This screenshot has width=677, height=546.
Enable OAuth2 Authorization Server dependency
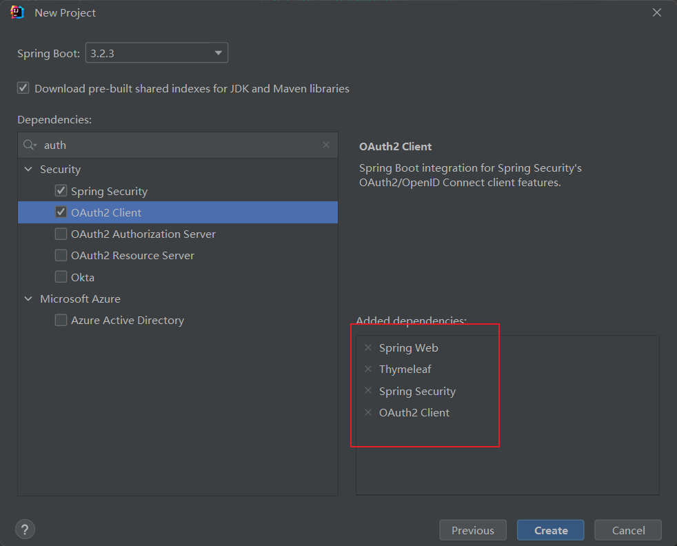tap(61, 234)
